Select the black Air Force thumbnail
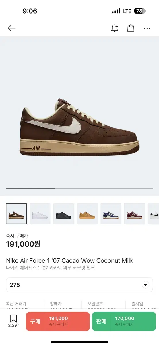The width and height of the screenshot is (159, 346). click(x=63, y=214)
